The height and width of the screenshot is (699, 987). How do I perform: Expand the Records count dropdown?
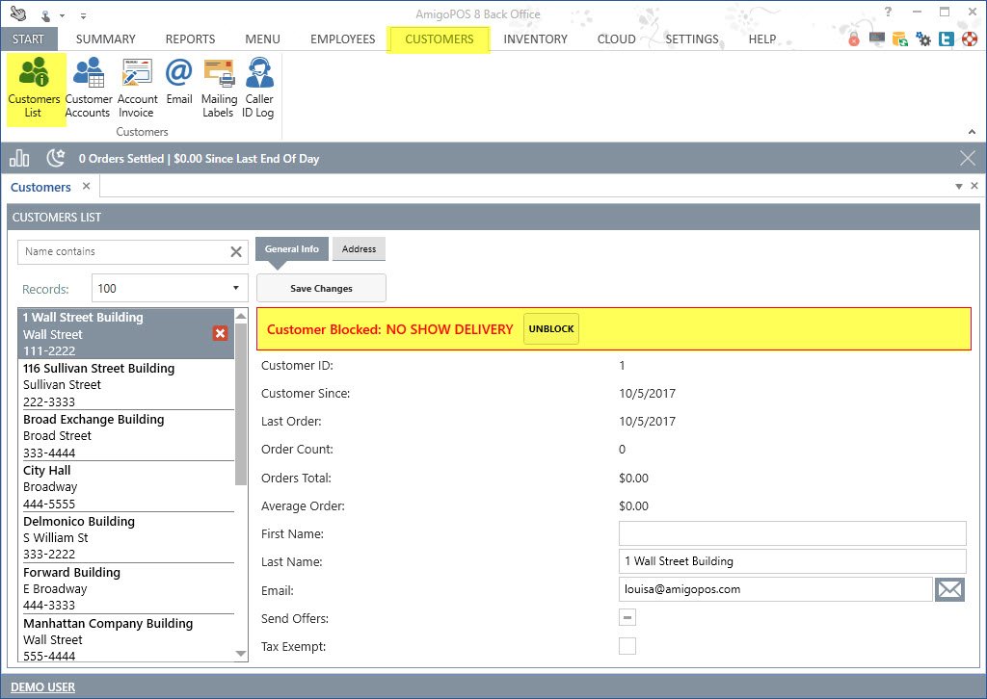tap(236, 288)
